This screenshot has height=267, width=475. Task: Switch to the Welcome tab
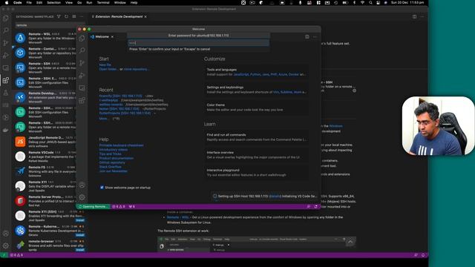[x=102, y=36]
